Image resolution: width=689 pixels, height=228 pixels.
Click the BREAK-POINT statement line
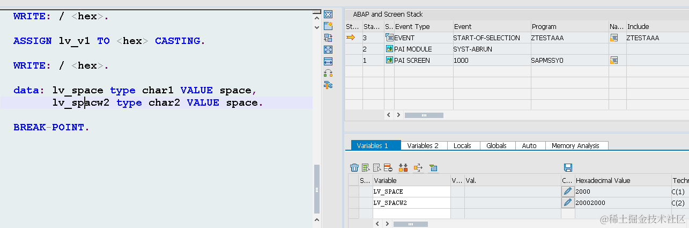[52, 127]
